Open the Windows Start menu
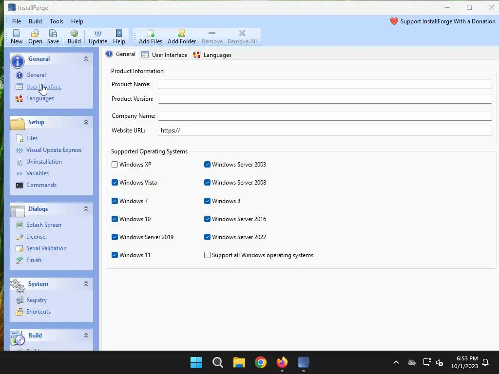This screenshot has width=499, height=374. (196, 362)
